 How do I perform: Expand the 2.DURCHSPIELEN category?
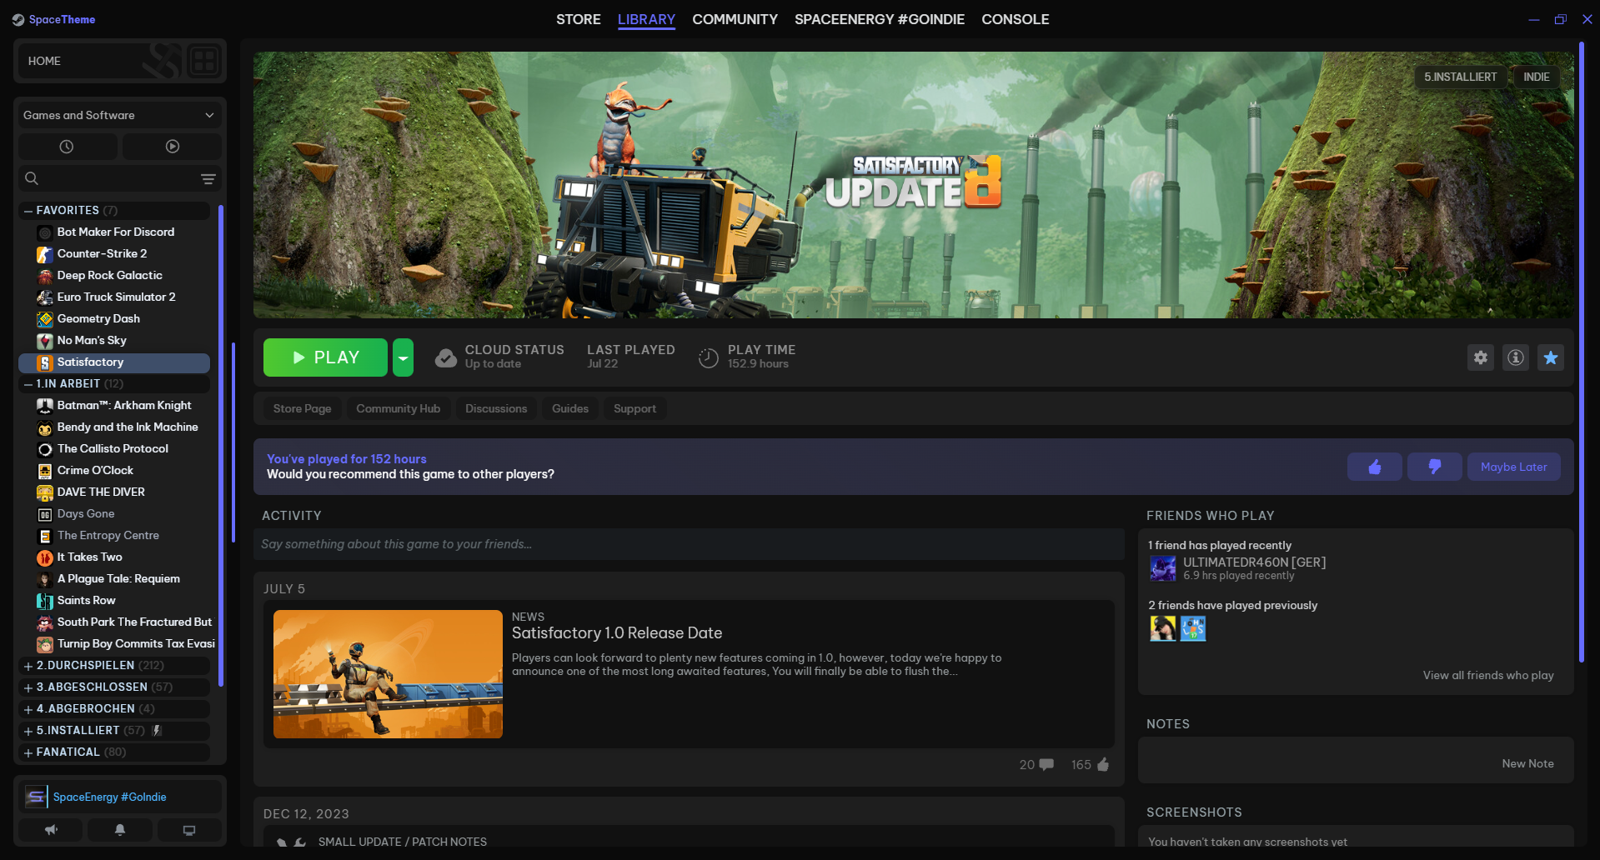(x=28, y=666)
